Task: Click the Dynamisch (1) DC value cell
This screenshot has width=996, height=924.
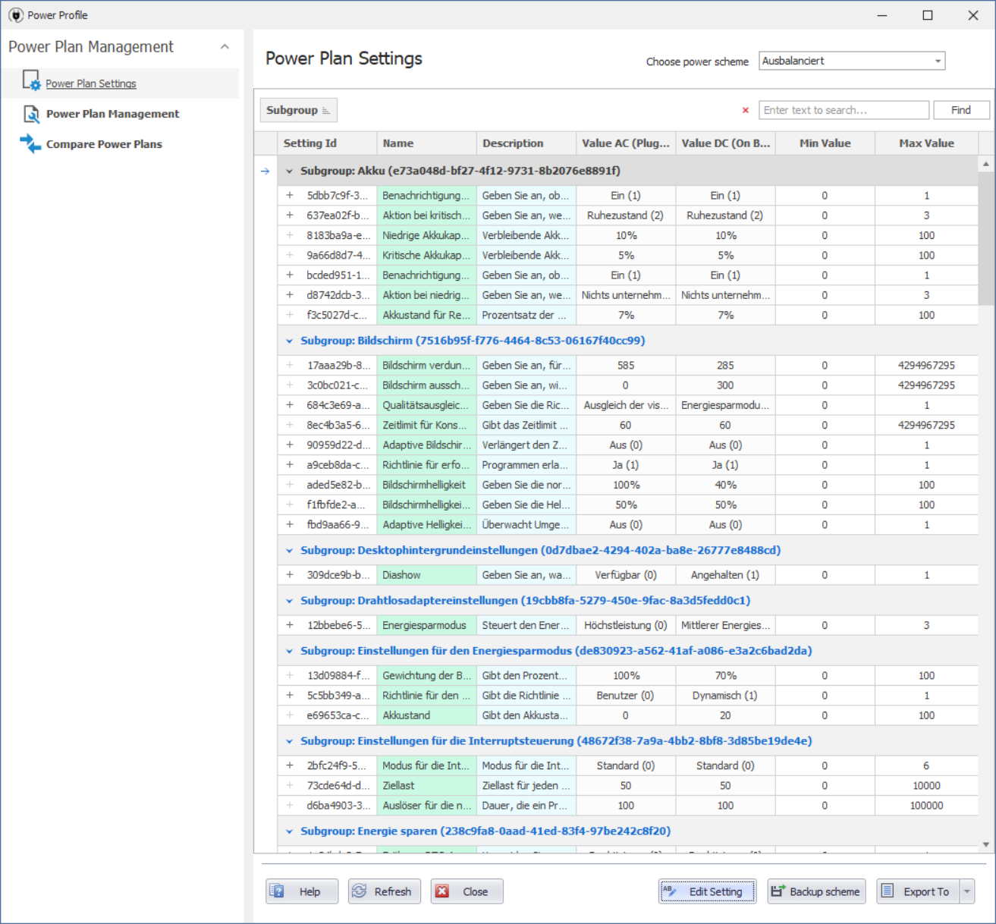Action: coord(725,696)
